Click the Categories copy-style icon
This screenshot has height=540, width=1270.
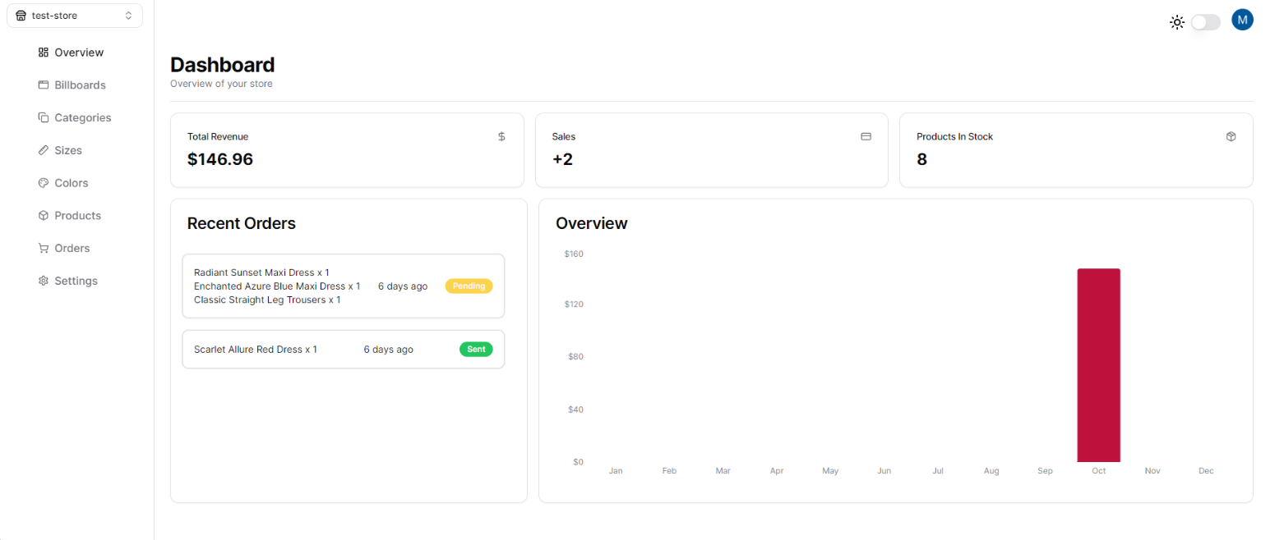point(43,117)
